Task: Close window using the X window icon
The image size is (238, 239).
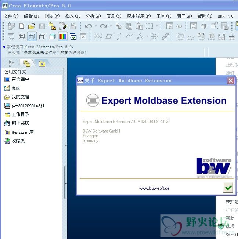Action: pyautogui.click(x=83, y=37)
